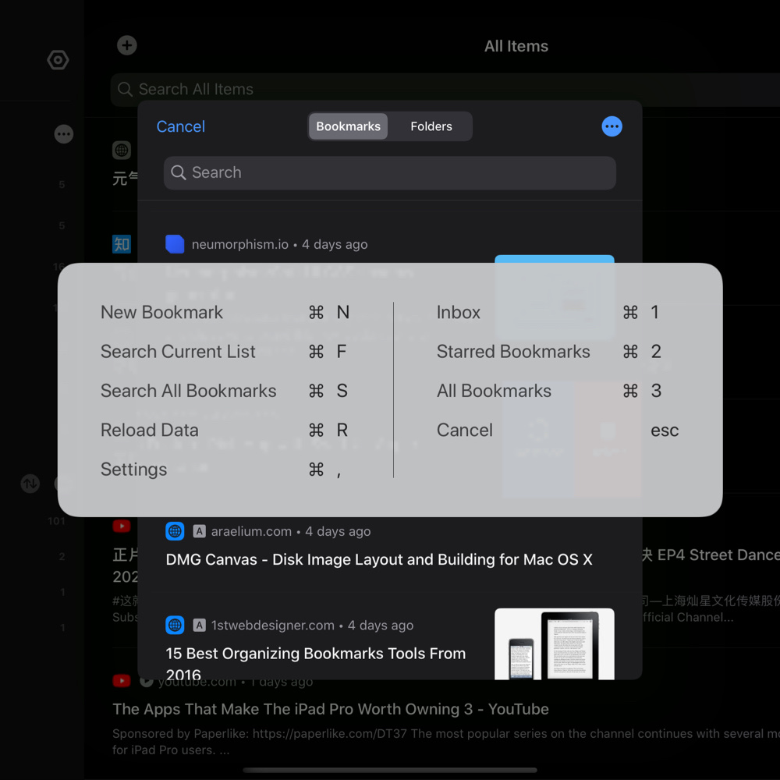The height and width of the screenshot is (780, 780).
Task: Select Inbox in shortcut overlay
Action: [459, 312]
